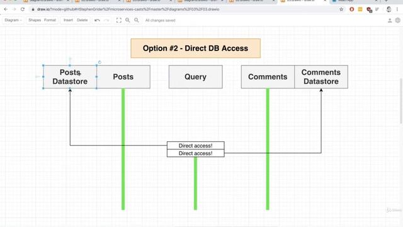Viewport: 403px width, 227px height.
Task: Open the Chrome profile avatar
Action: point(389,9)
